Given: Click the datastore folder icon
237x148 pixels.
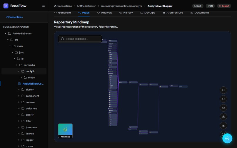Looking at the screenshot, I should [23, 108].
